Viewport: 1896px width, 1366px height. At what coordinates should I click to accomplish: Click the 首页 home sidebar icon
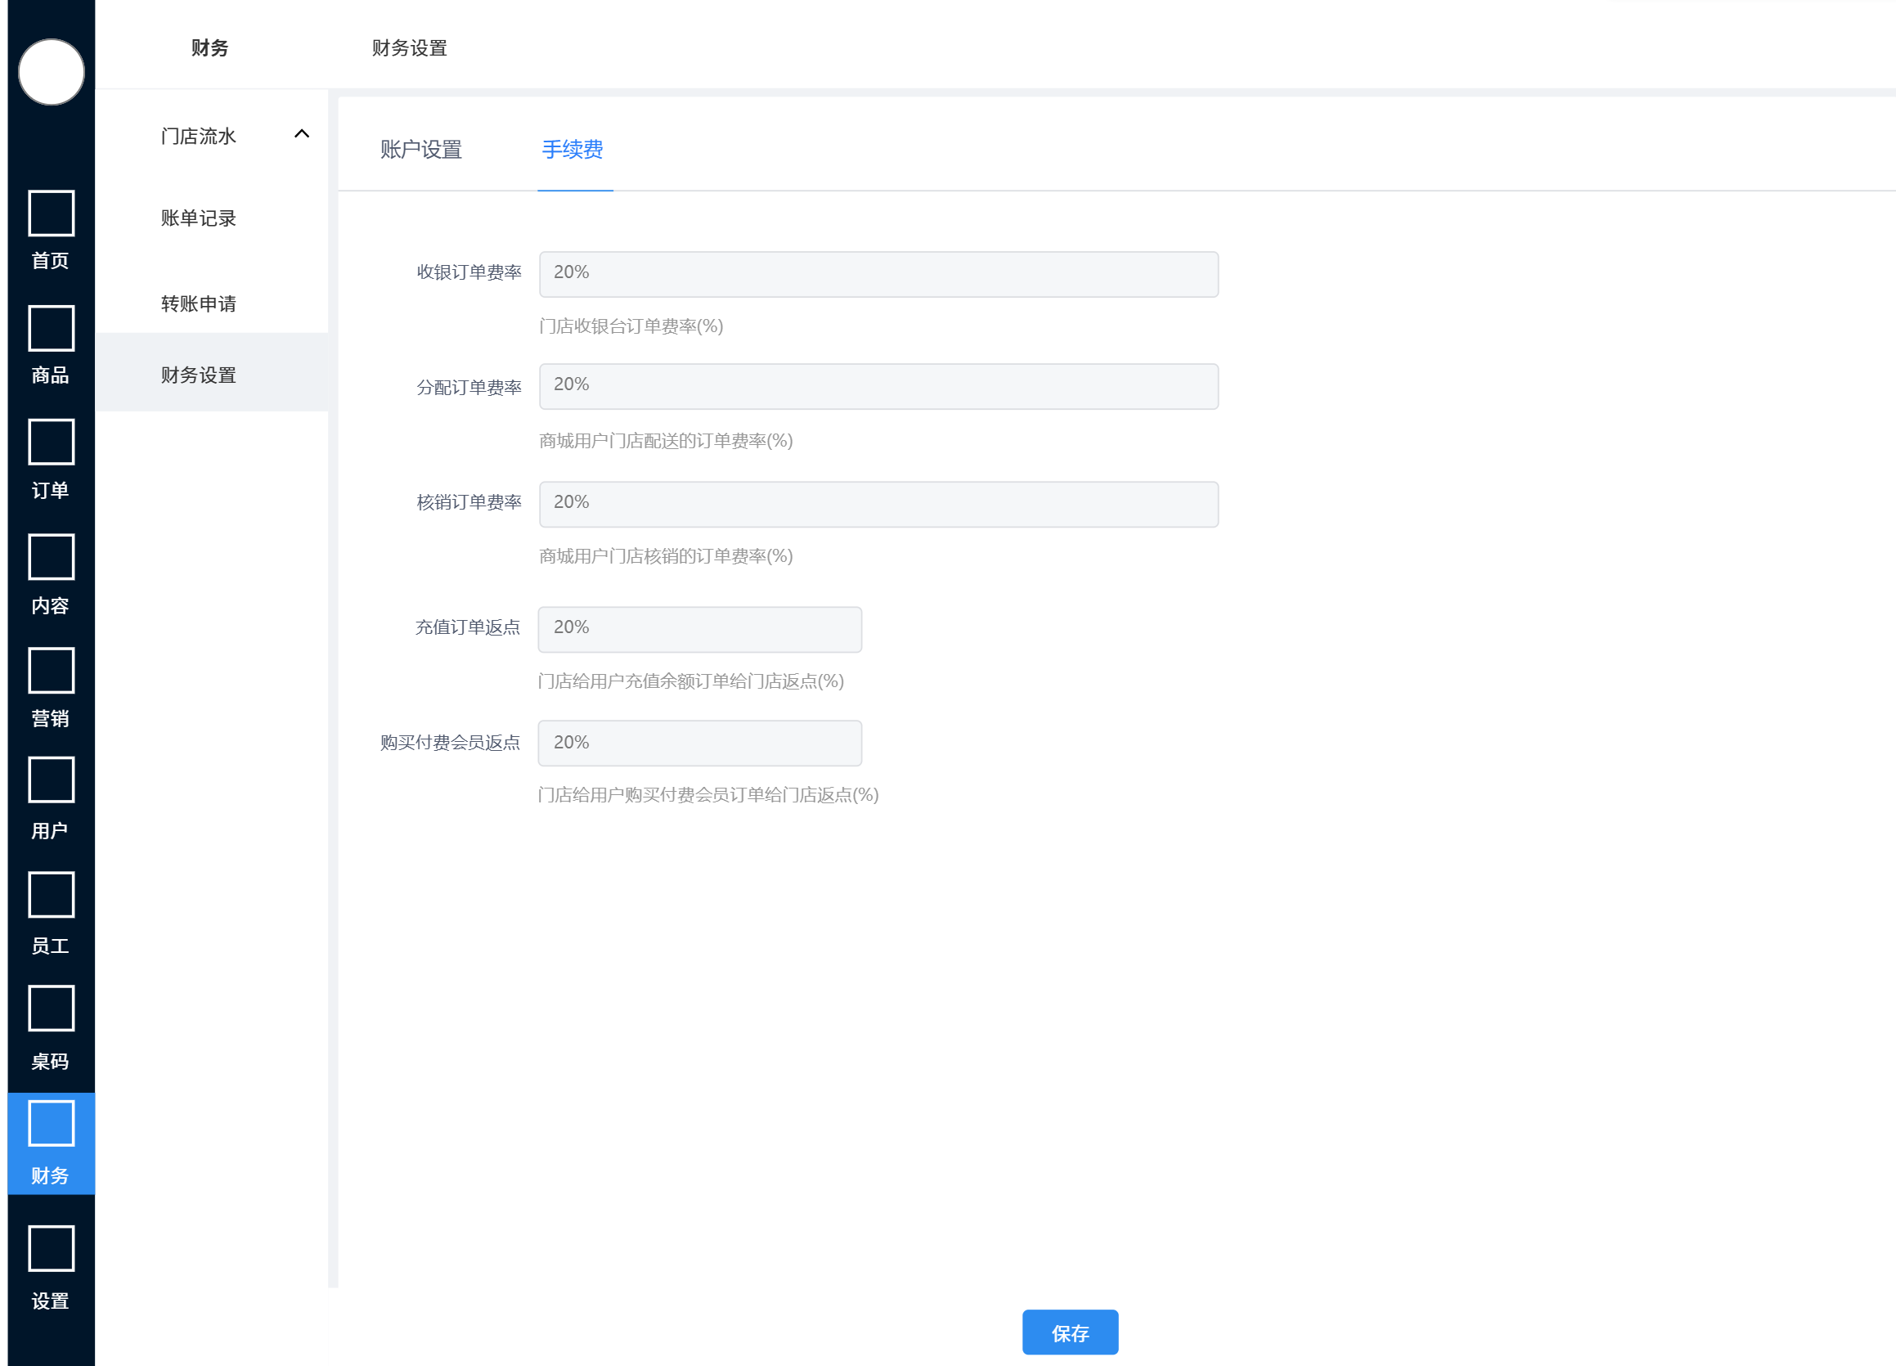click(x=51, y=214)
